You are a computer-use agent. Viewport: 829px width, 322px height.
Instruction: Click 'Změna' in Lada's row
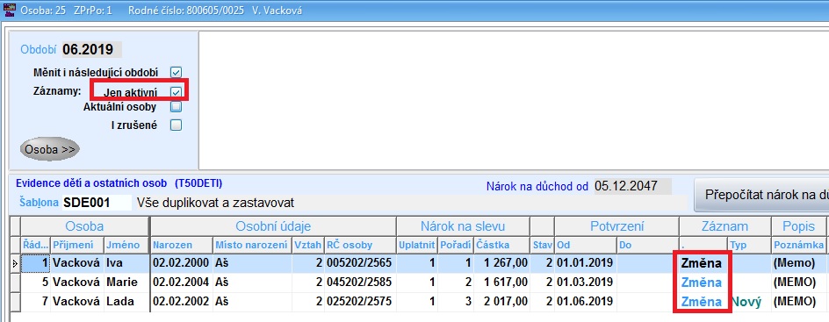[701, 302]
